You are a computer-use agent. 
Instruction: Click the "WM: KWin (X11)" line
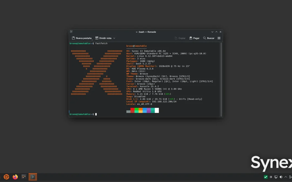tap(136, 71)
